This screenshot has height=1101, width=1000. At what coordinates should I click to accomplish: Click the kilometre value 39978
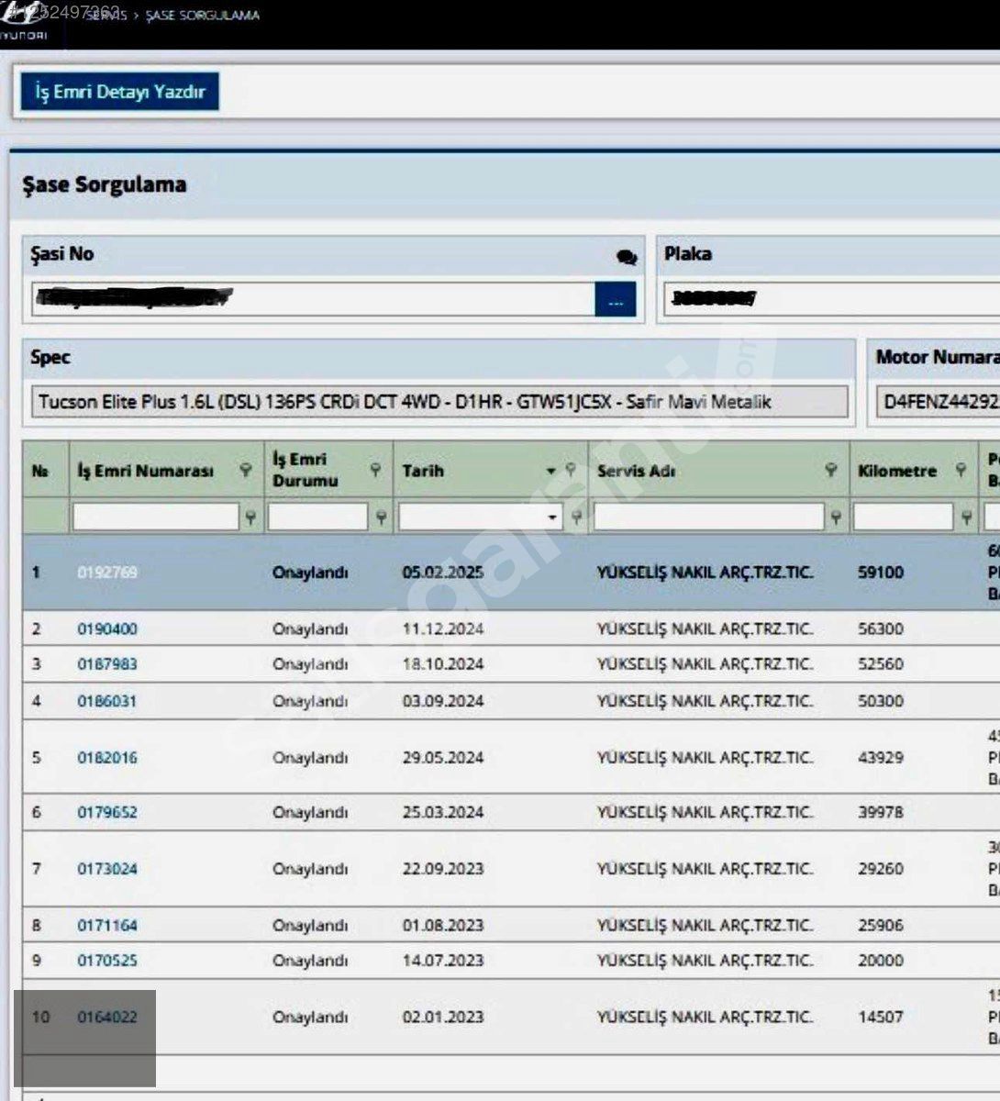pyautogui.click(x=881, y=812)
